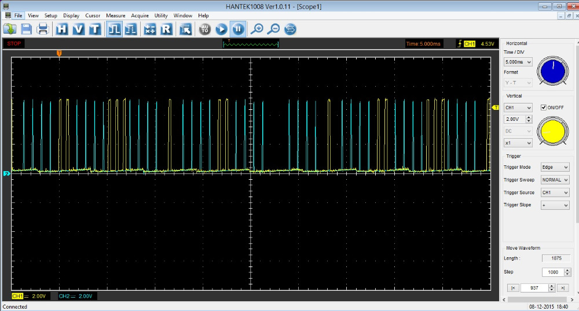Screen dimensions: 579x311
Task: Click the Save floppy disk icon
Action: click(27, 29)
